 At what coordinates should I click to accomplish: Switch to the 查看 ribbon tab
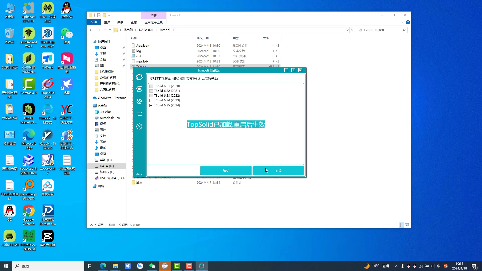[134, 22]
